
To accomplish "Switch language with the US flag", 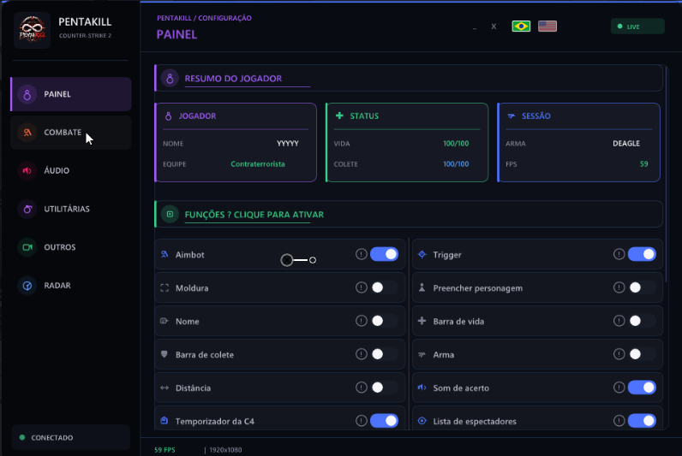I will pyautogui.click(x=547, y=26).
